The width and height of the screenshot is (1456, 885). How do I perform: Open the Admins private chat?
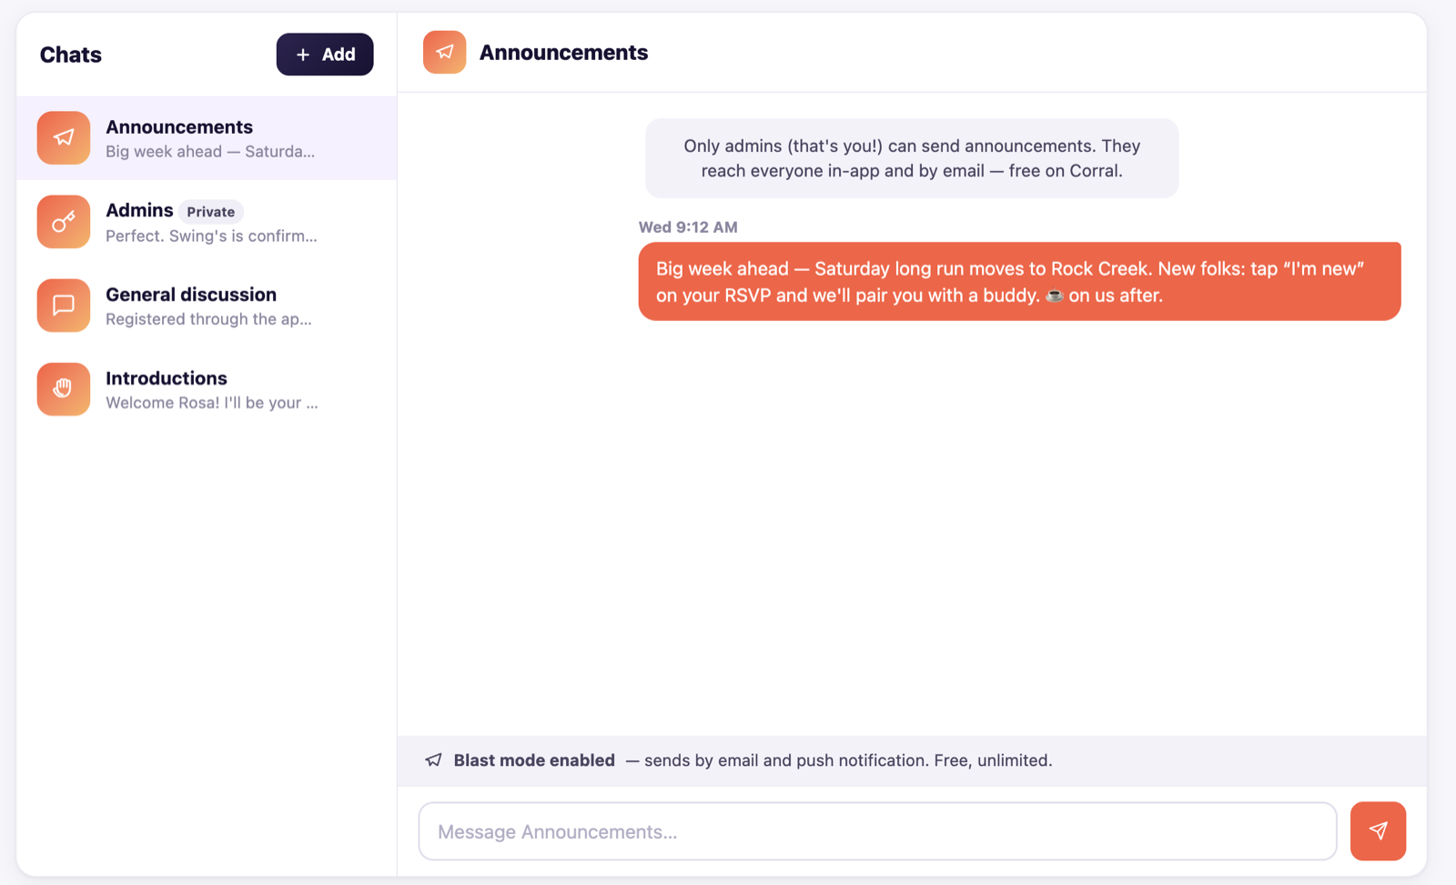(x=207, y=222)
